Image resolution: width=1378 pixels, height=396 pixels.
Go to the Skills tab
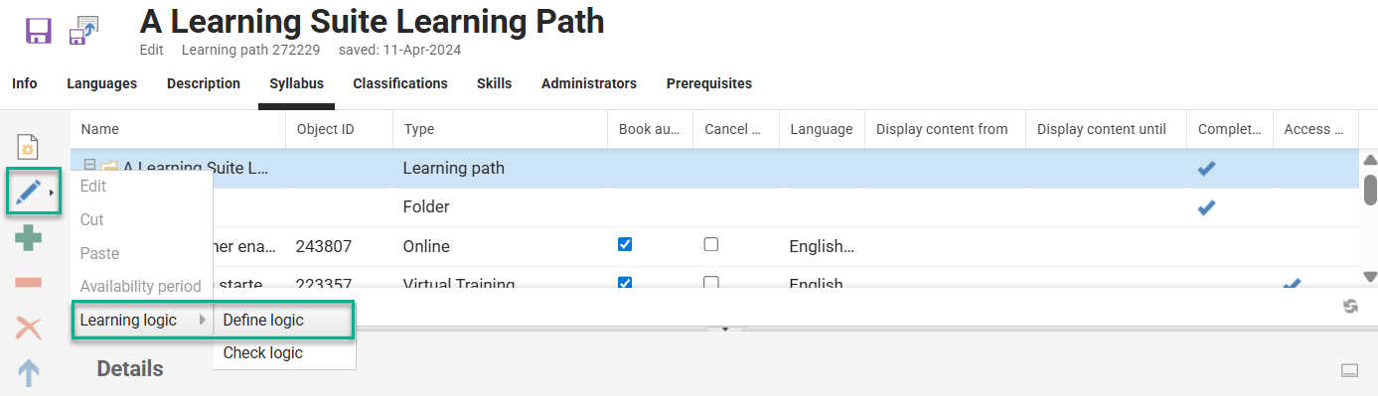(494, 83)
